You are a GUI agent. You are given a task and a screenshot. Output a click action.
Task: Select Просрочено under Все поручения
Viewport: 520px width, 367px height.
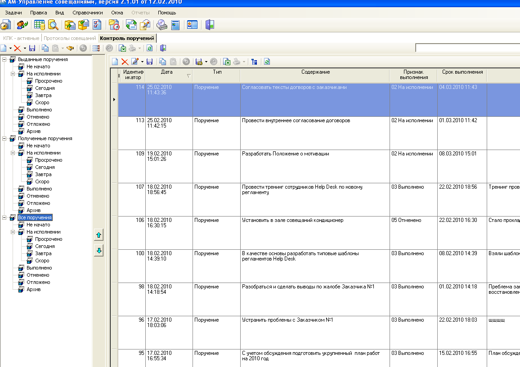[49, 239]
